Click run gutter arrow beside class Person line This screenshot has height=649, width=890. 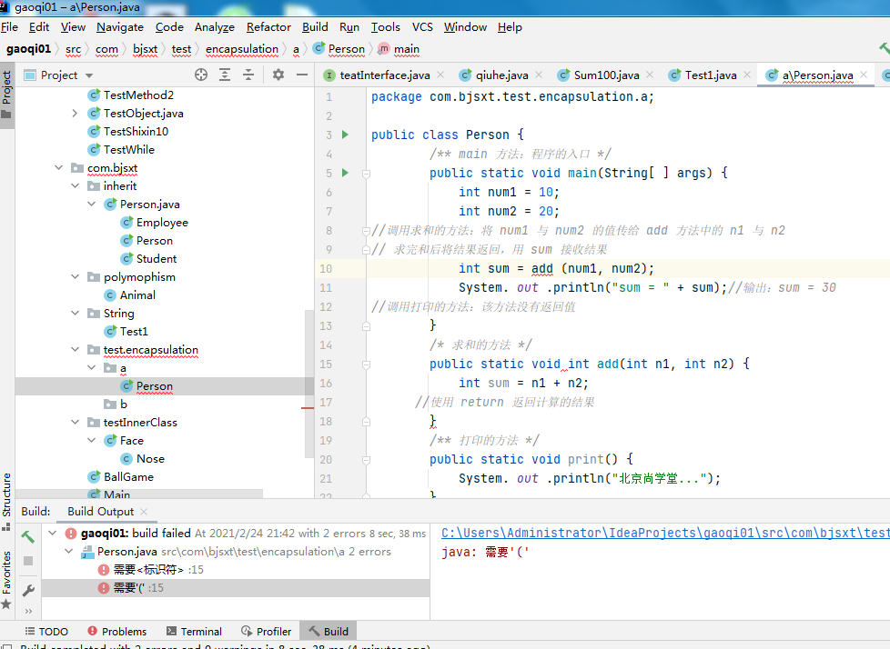(x=345, y=135)
